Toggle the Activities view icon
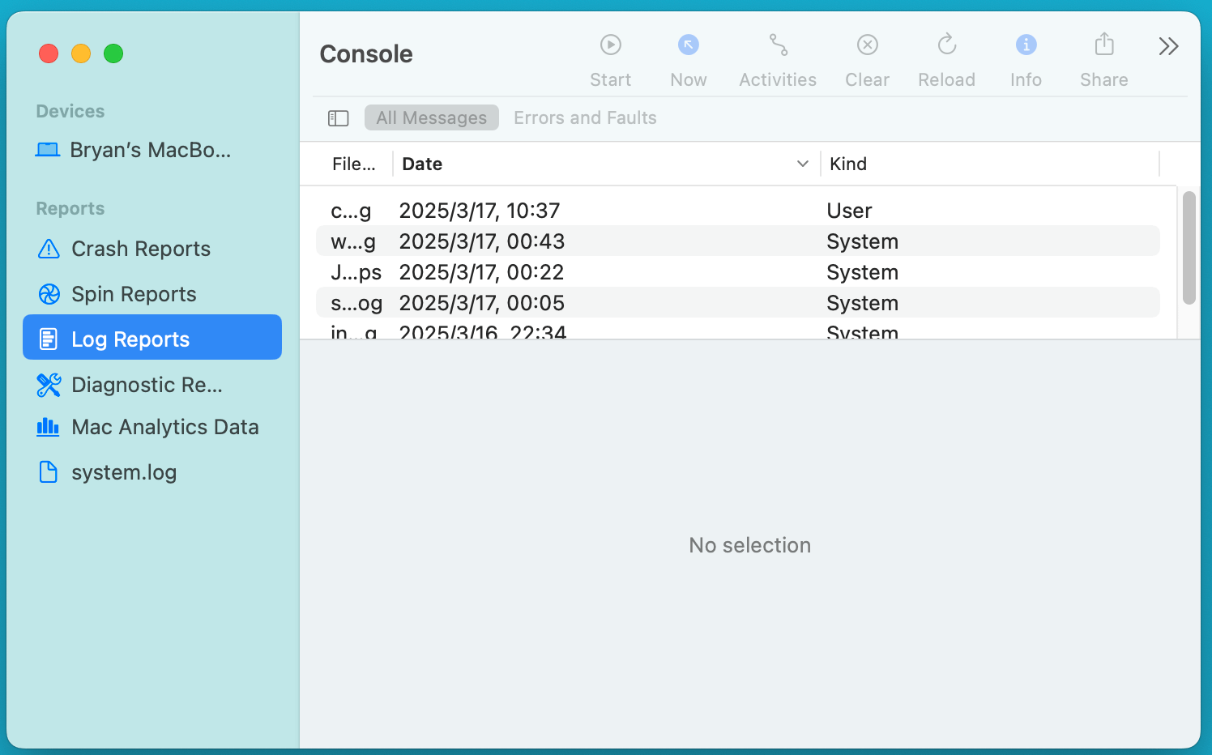 coord(778,45)
